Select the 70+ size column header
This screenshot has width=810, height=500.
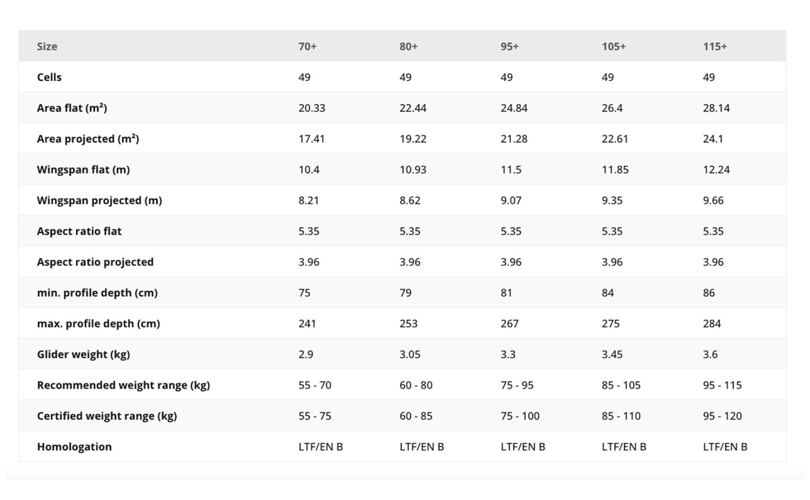[308, 47]
